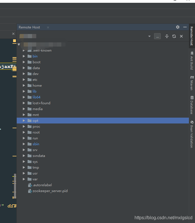The height and width of the screenshot is (223, 195).
Task: Close the Remote Host tab
Action: point(48,27)
